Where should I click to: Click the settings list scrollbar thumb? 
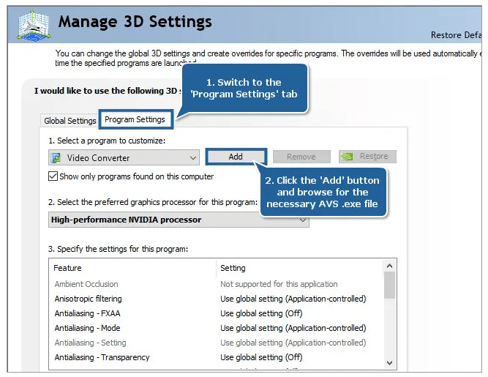(x=389, y=285)
